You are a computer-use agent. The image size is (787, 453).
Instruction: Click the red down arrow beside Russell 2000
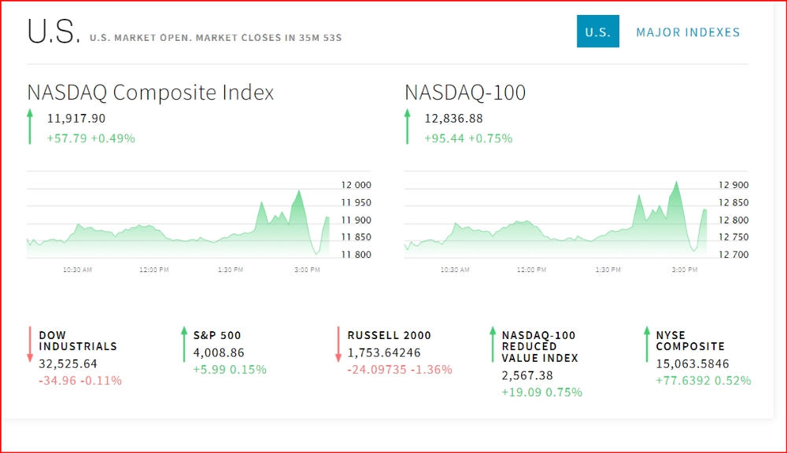coord(338,344)
